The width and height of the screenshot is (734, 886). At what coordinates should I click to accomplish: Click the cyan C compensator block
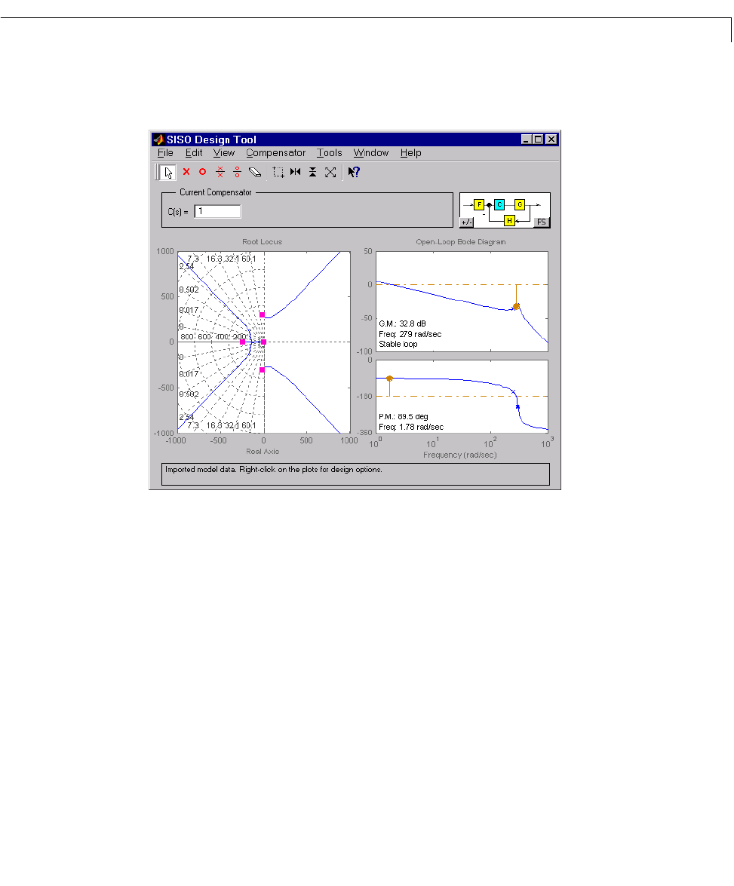tap(499, 204)
